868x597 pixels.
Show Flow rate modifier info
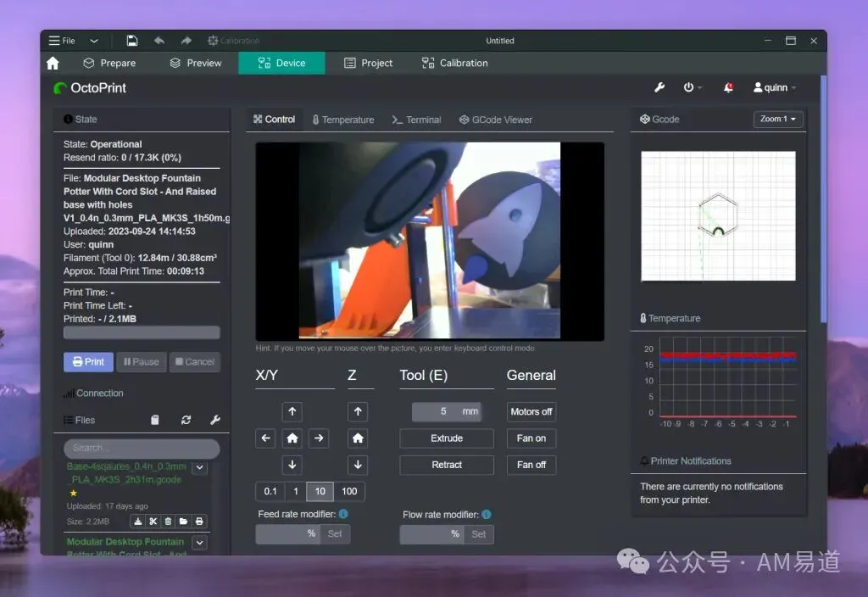point(487,515)
